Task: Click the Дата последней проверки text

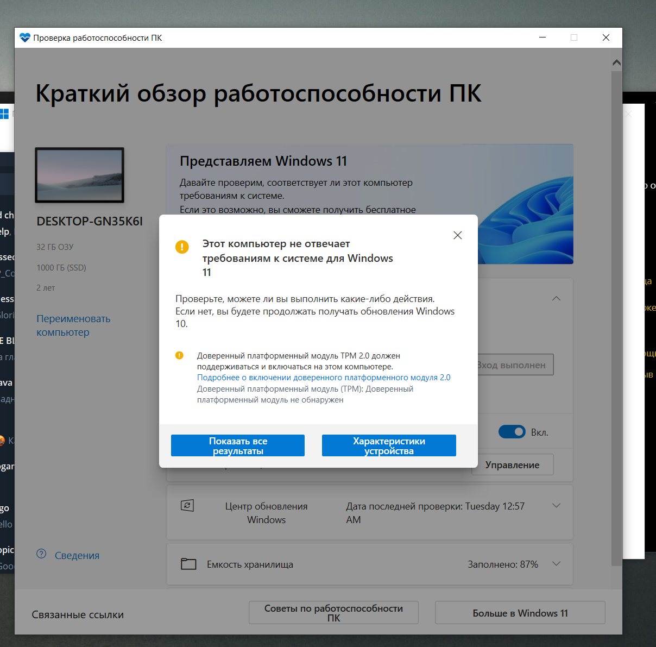Action: click(435, 513)
